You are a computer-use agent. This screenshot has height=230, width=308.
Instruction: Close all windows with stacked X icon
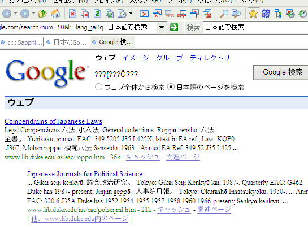pyautogui.click(x=157, y=14)
